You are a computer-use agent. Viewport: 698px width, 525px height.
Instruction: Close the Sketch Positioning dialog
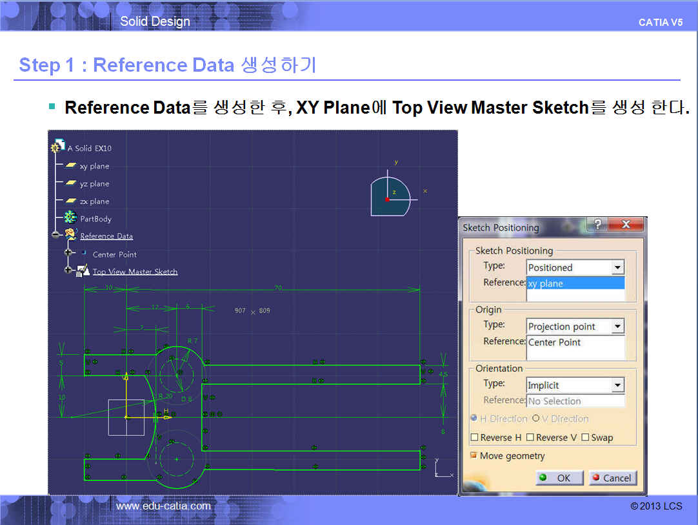coord(626,224)
